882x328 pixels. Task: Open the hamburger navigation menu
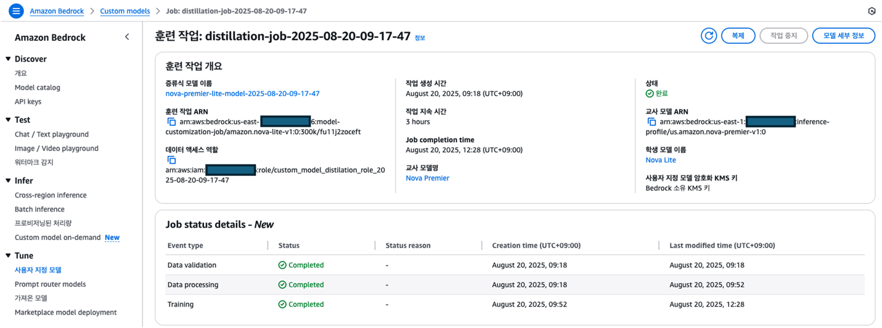click(16, 11)
